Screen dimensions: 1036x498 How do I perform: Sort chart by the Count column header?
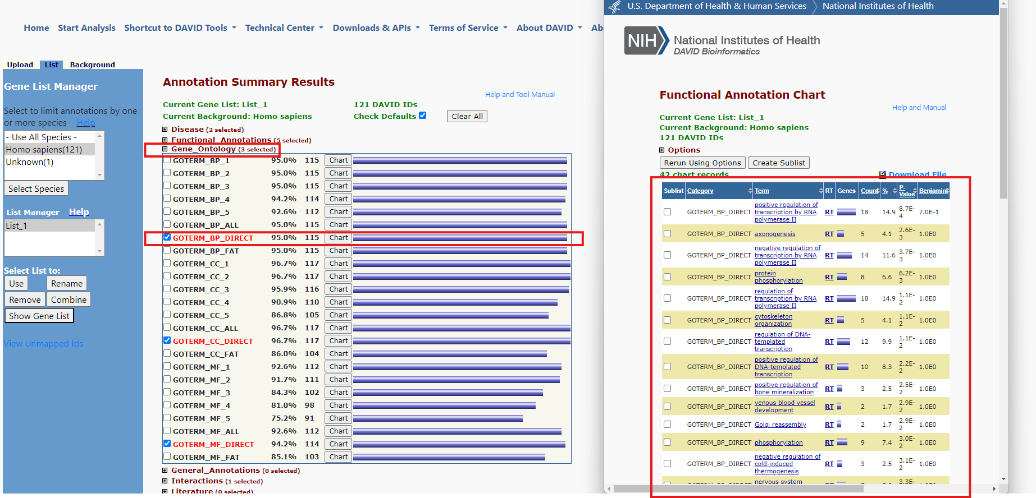[x=869, y=191]
